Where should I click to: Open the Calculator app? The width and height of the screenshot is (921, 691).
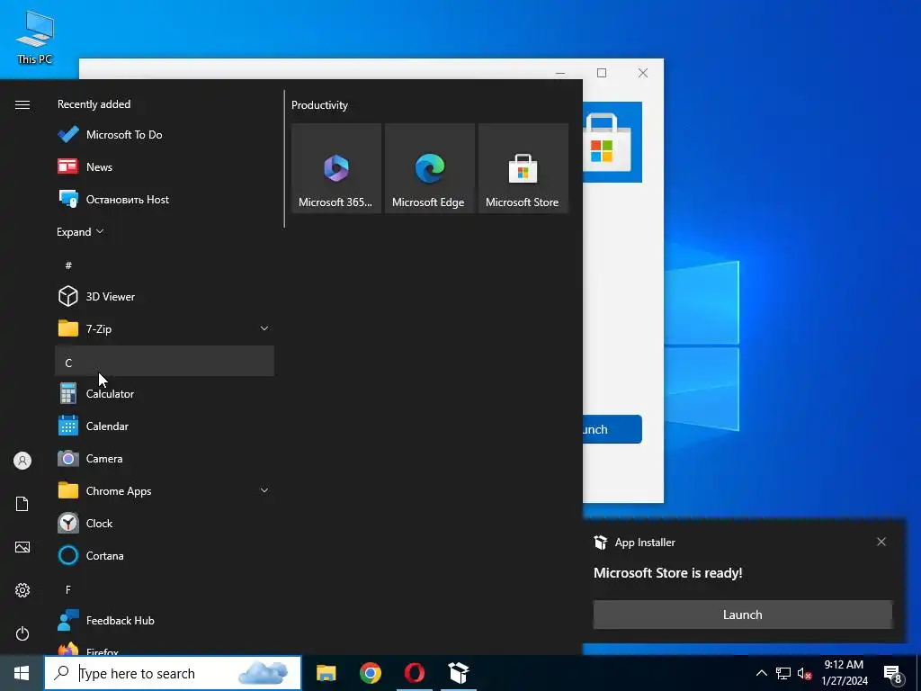165,394
